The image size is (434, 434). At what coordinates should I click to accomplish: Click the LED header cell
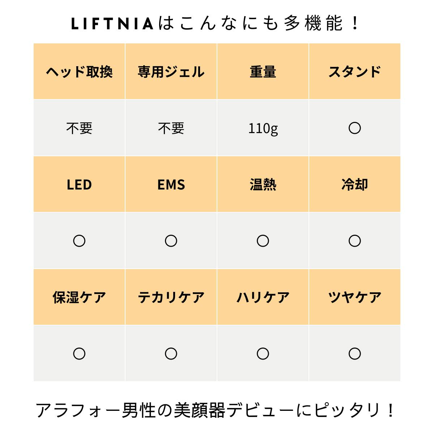(x=79, y=184)
